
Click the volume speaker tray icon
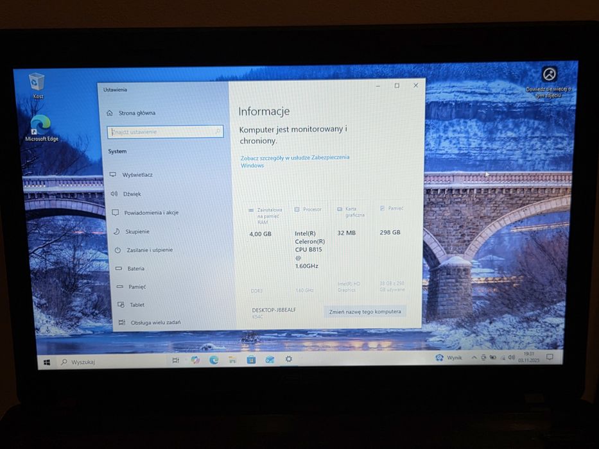pyautogui.click(x=511, y=357)
